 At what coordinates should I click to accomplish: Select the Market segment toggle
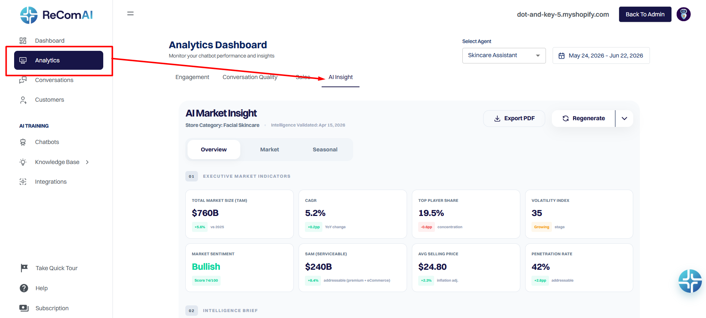point(270,150)
